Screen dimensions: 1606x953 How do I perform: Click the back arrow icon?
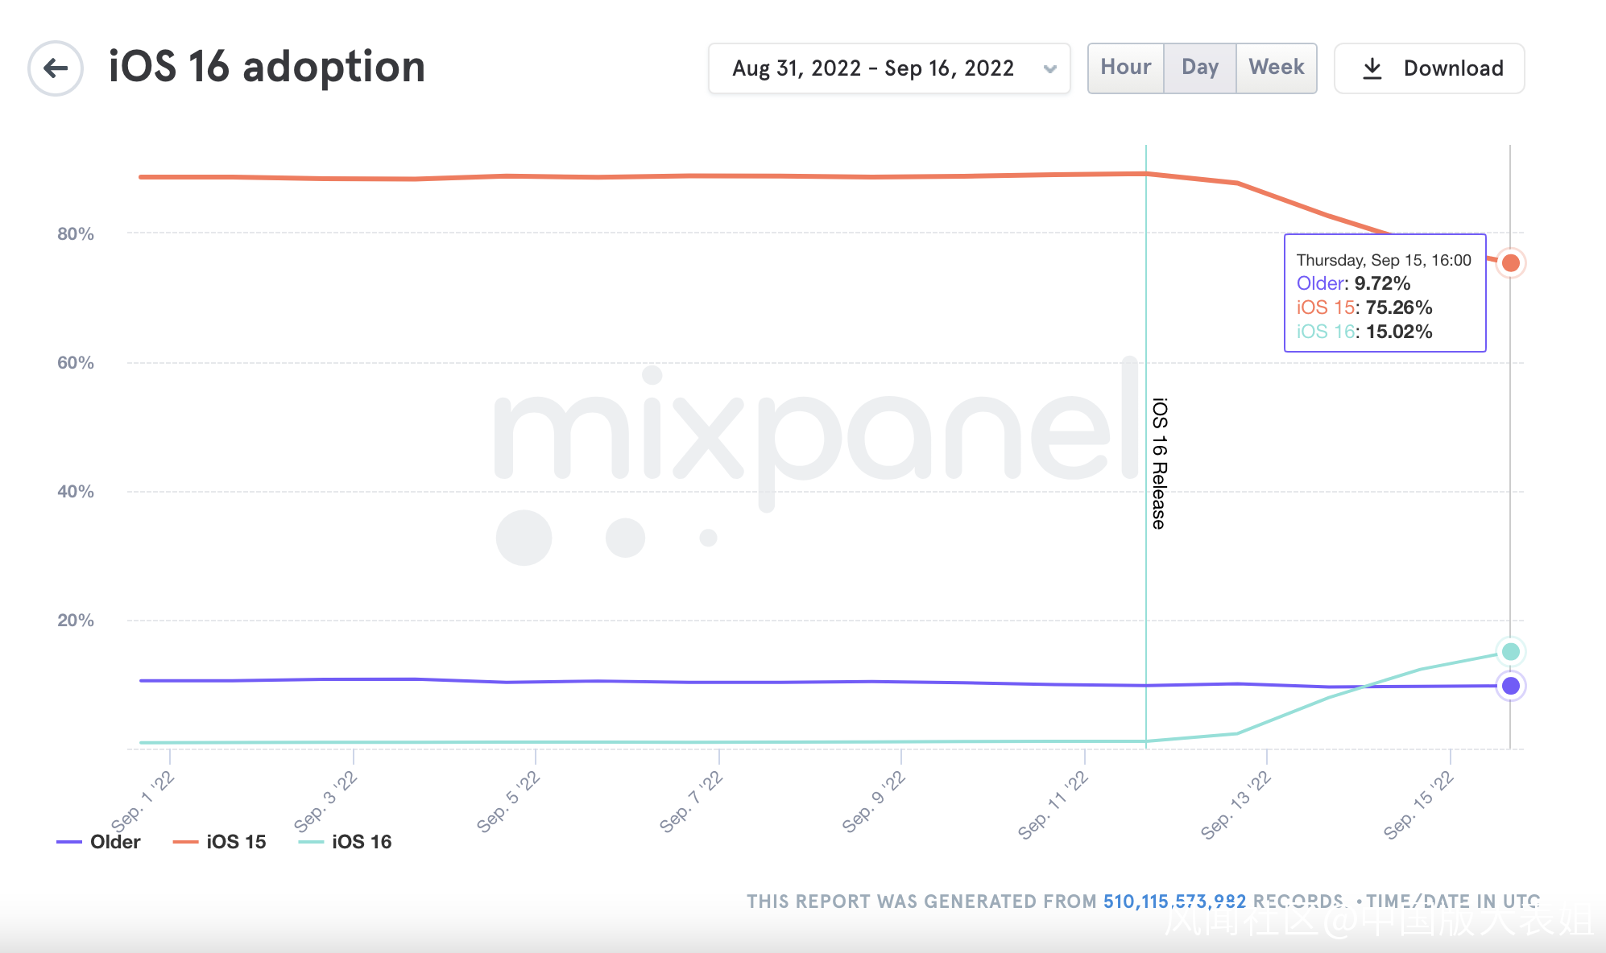[x=56, y=68]
